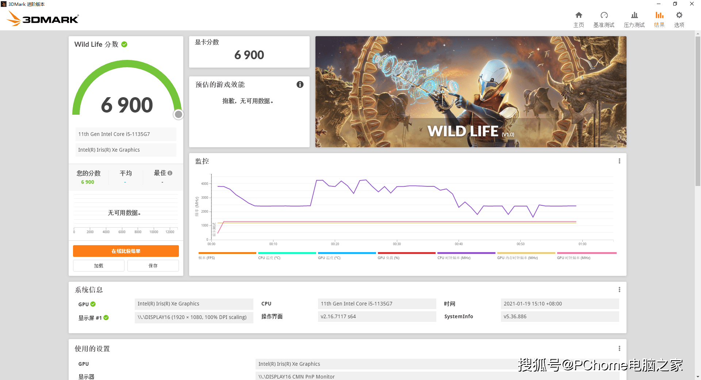The image size is (701, 380).
Task: Toggle the GPU 时钟频率 (MHz) legend series
Action: click(586, 255)
